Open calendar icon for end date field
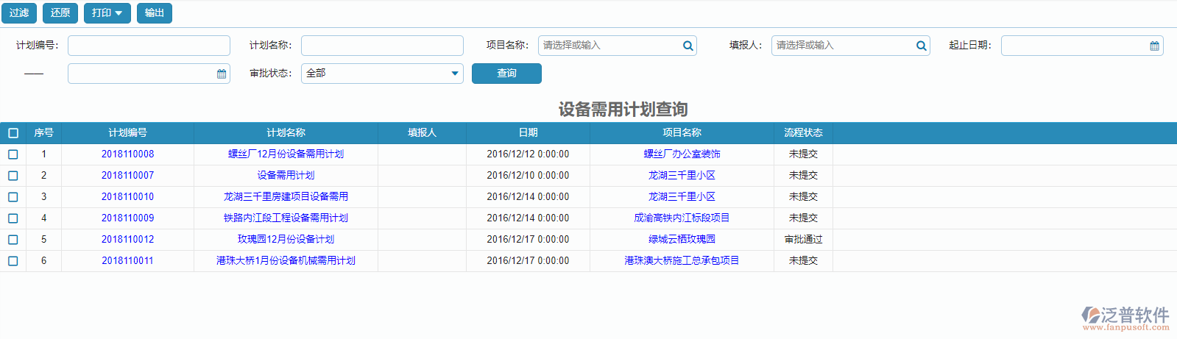This screenshot has width=1177, height=339. (x=222, y=74)
